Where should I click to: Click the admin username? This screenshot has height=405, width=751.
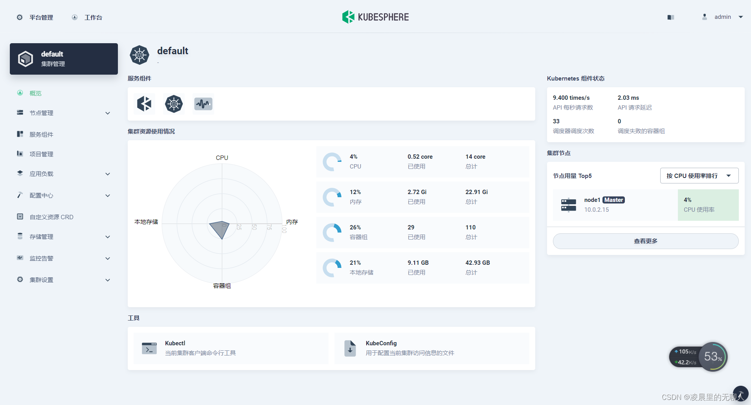pyautogui.click(x=723, y=17)
